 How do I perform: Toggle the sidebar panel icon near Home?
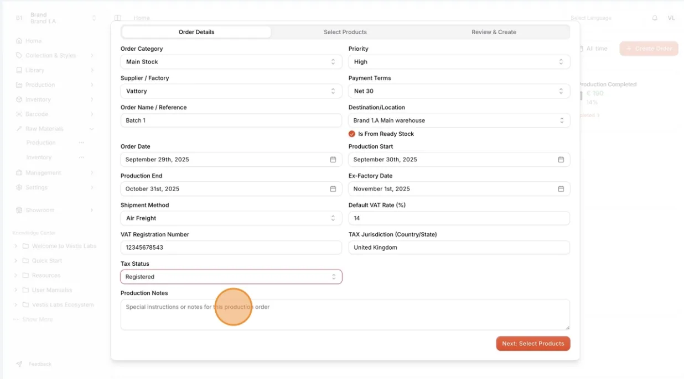point(118,18)
